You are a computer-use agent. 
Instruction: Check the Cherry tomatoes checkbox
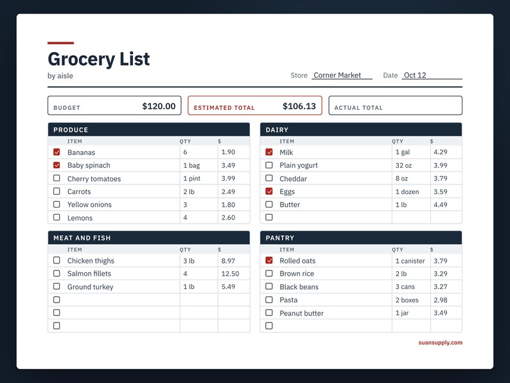[57, 178]
